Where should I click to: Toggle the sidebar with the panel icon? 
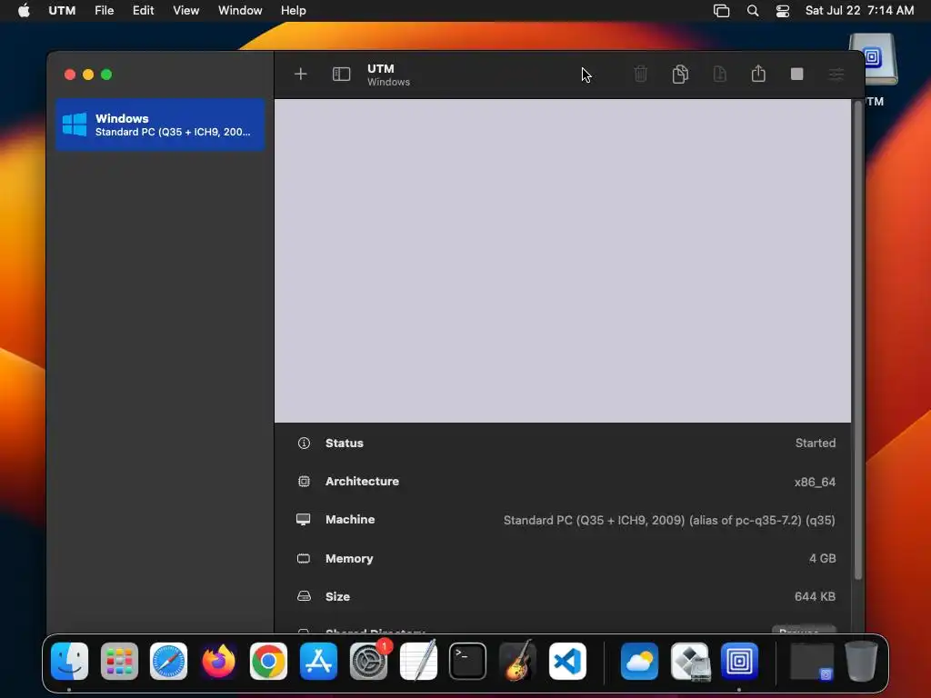coord(342,75)
